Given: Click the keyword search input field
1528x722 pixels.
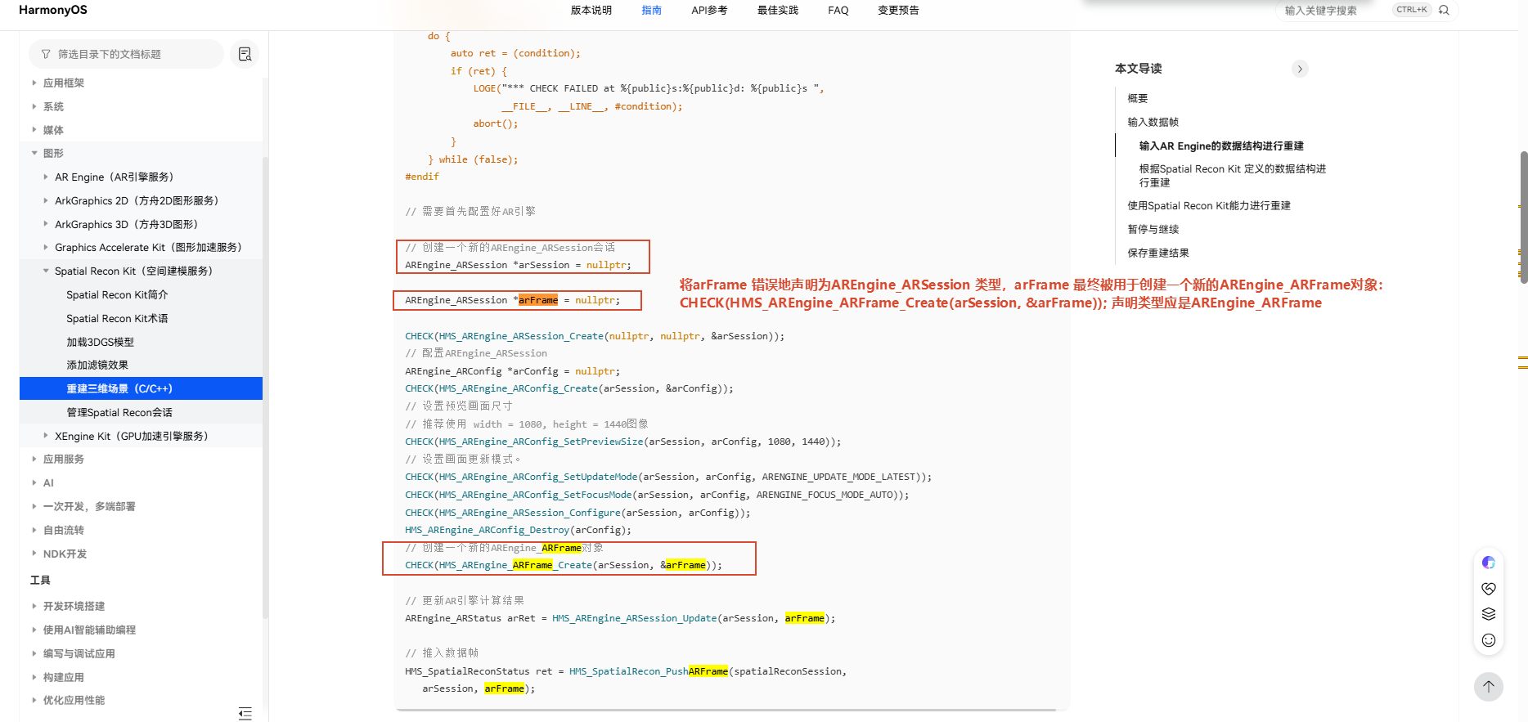Looking at the screenshot, I should coord(1335,11).
